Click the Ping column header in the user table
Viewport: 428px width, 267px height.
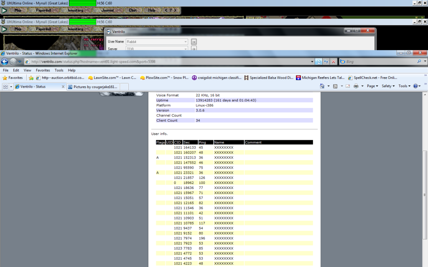pyautogui.click(x=206, y=142)
